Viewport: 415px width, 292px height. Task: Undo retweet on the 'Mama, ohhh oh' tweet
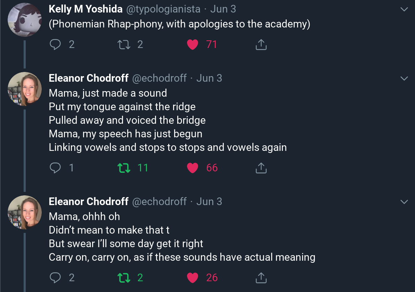[x=124, y=278]
